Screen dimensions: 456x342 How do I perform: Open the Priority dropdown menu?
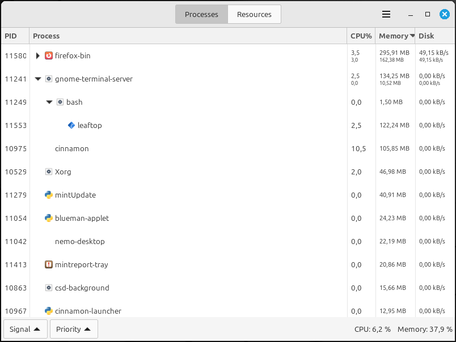74,329
